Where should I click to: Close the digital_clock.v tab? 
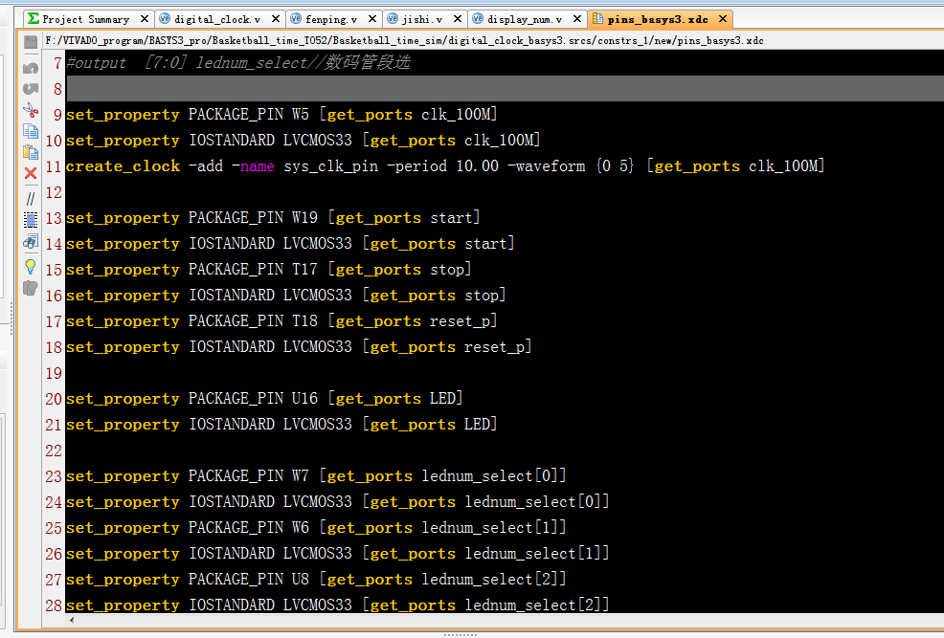[x=276, y=19]
